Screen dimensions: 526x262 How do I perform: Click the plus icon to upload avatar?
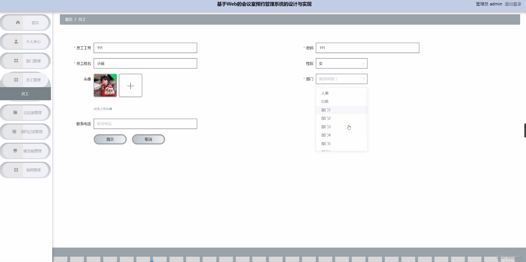(x=131, y=85)
